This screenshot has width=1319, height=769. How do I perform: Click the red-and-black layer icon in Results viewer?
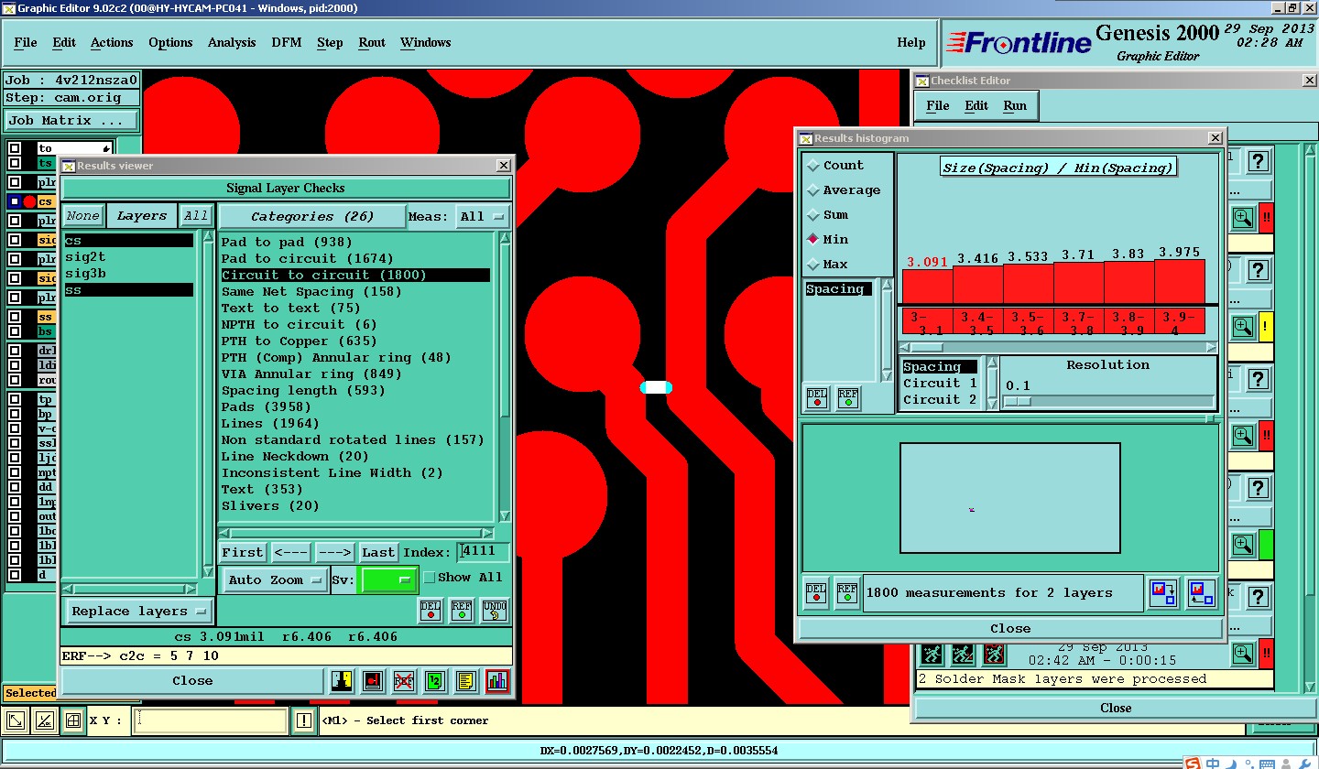(x=373, y=680)
